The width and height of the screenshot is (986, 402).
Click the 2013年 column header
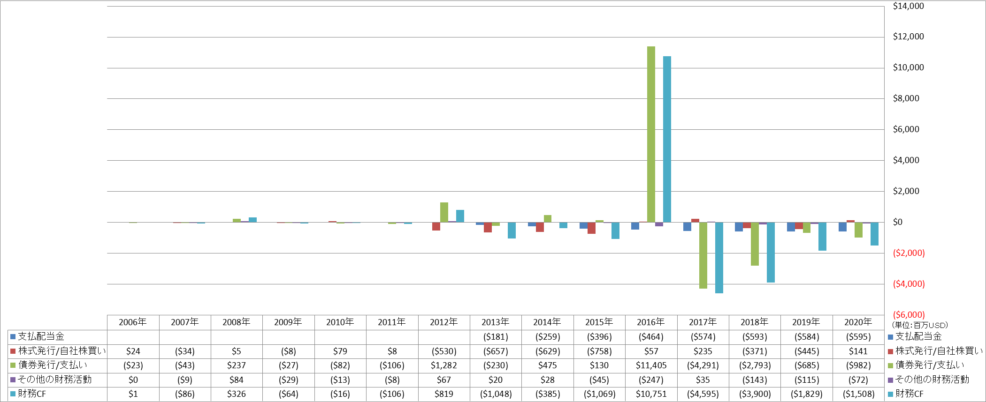coord(496,322)
